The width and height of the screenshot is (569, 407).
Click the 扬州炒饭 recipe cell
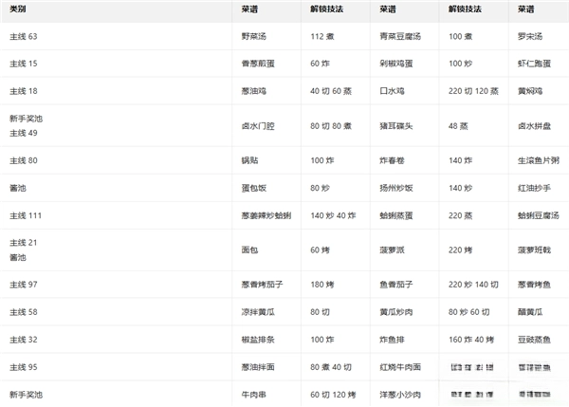tap(397, 188)
